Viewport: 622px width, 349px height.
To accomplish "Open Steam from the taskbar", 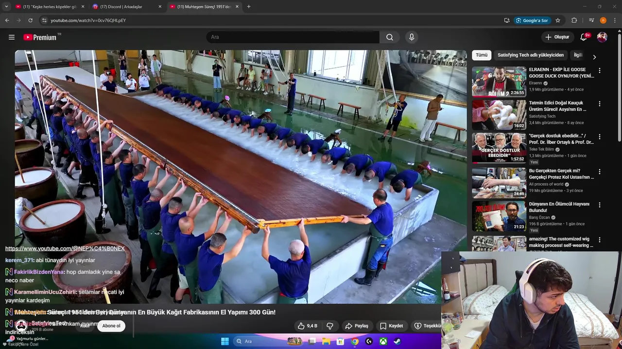I will [397, 341].
